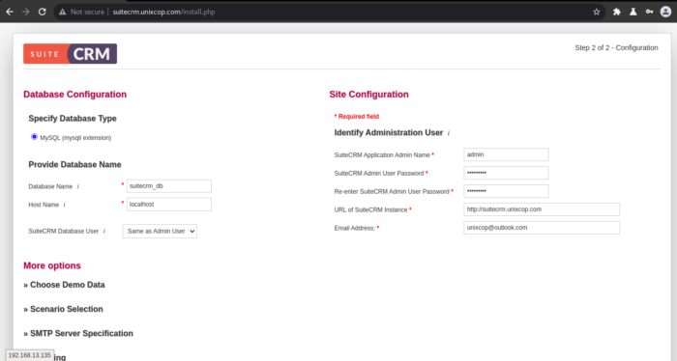Viewport: 677px width, 361px height.
Task: Open the flask experiments icon
Action: click(x=633, y=12)
